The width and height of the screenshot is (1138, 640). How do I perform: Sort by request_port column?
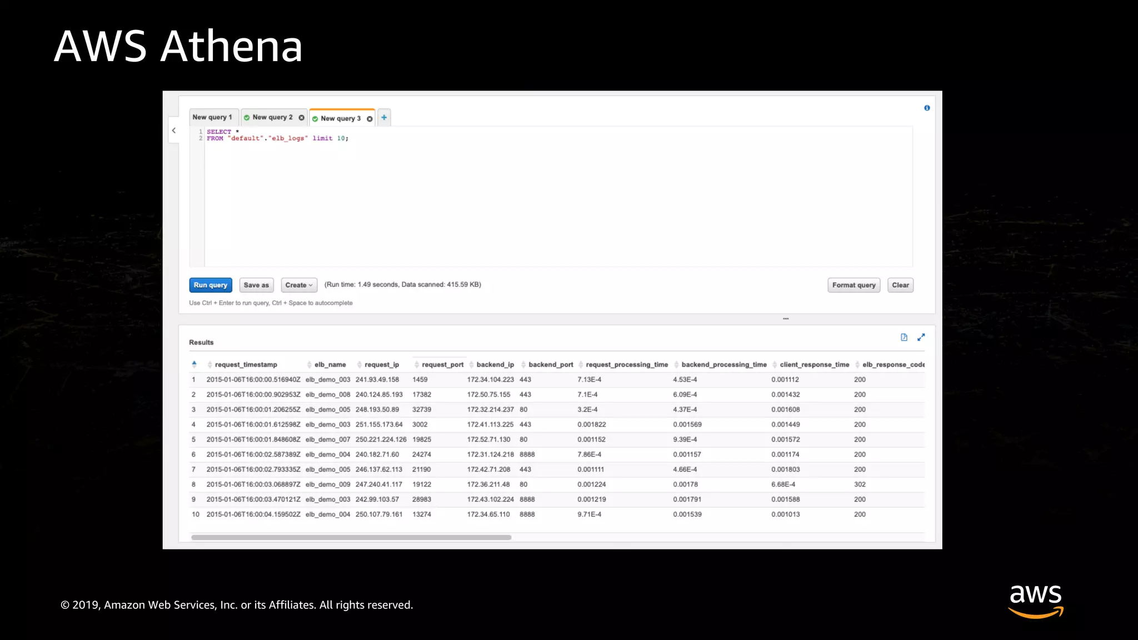click(x=438, y=365)
